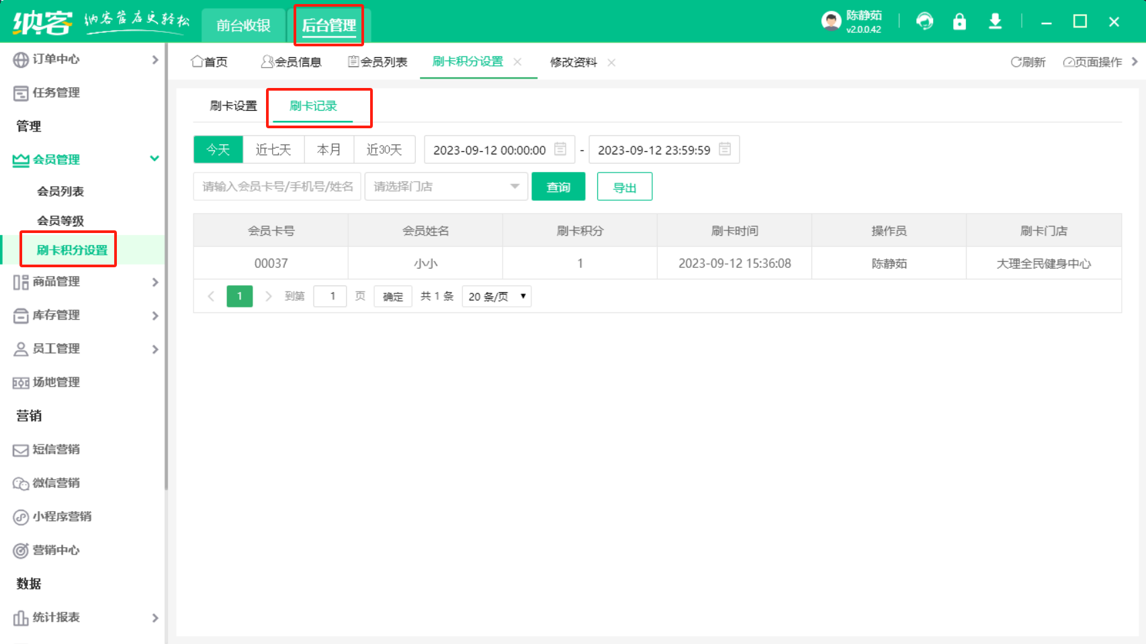Open the end date calendar icon
The image size is (1146, 644).
[725, 149]
